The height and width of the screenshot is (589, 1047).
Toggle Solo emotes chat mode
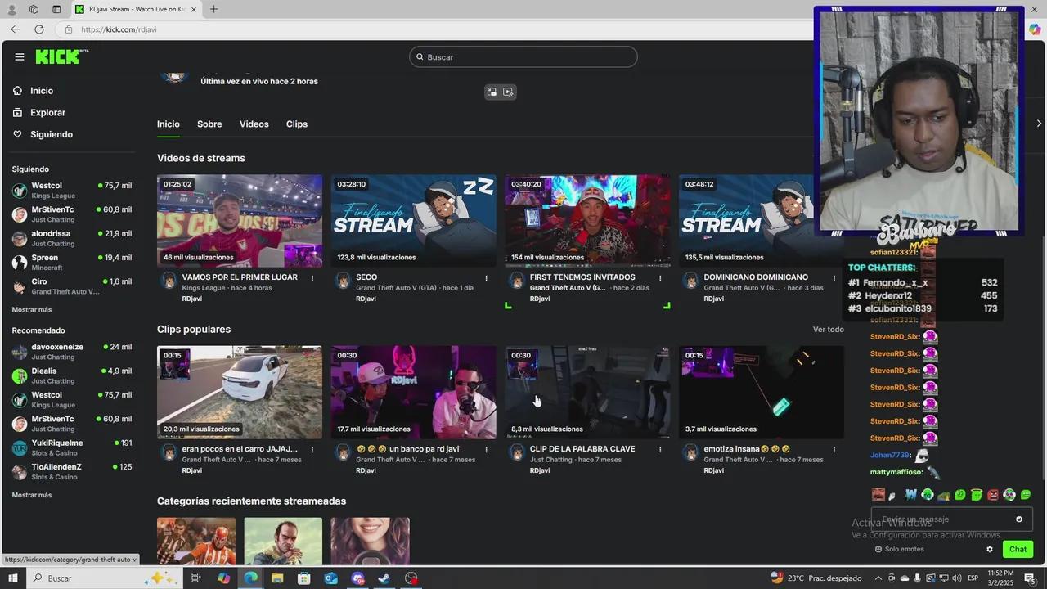[900, 549]
